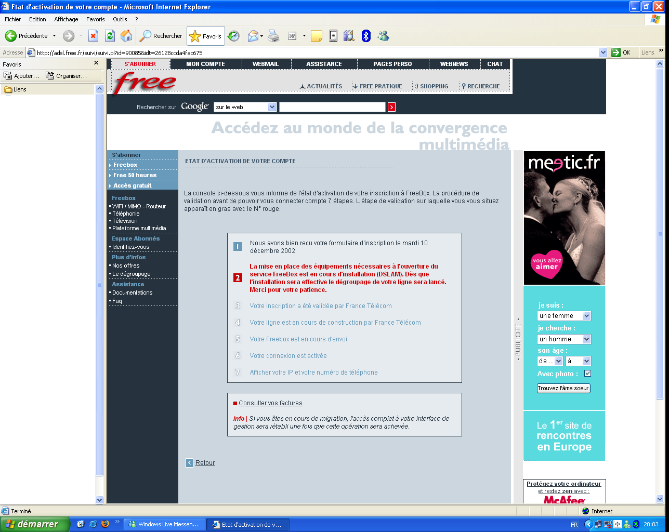Select the S'ABONNER tab
The image size is (669, 532).
[x=140, y=64]
